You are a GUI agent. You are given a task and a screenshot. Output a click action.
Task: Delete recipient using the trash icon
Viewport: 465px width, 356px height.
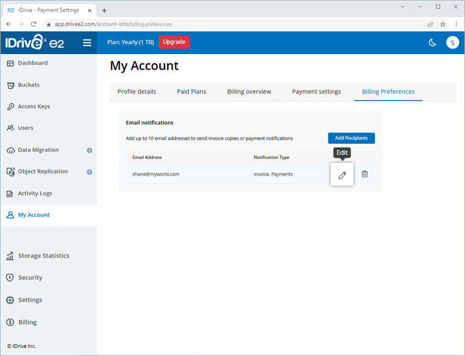[365, 174]
